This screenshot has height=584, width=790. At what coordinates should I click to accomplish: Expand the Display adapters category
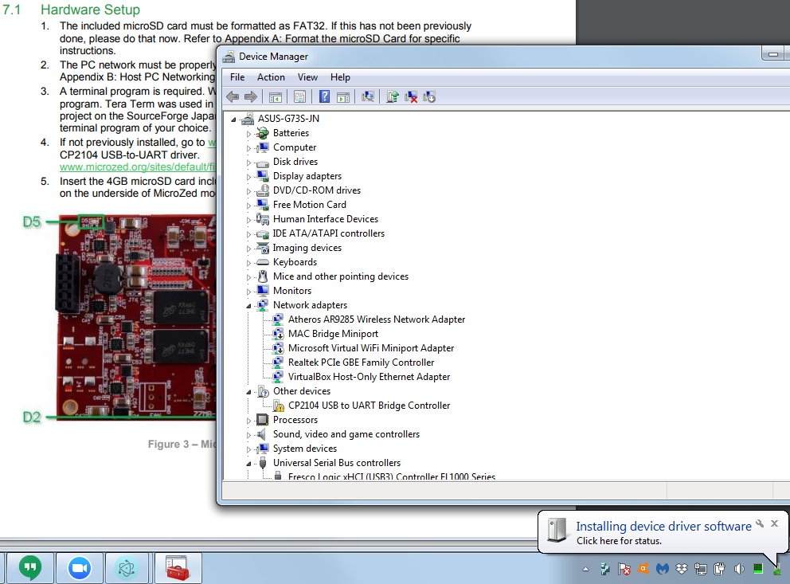click(248, 177)
